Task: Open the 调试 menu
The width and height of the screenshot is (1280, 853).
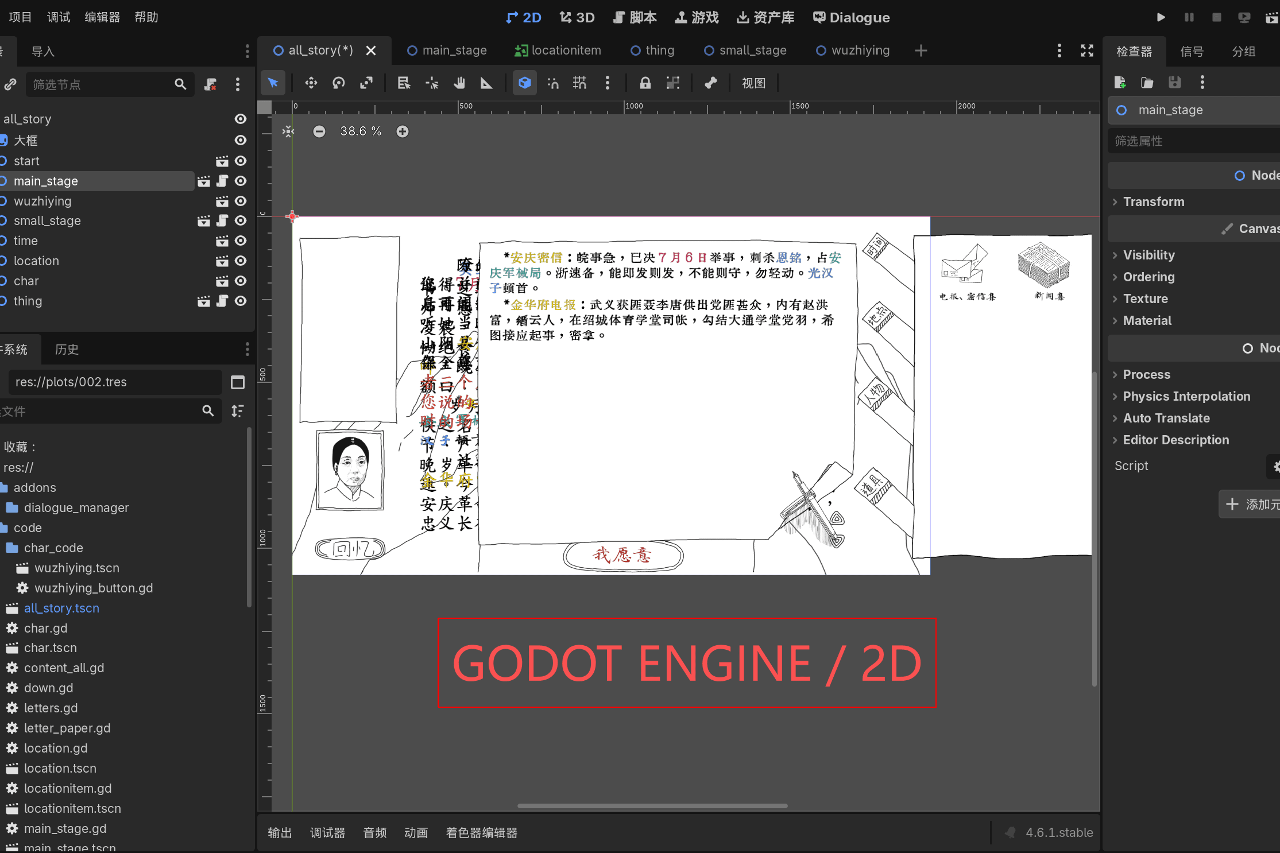Action: [x=59, y=17]
